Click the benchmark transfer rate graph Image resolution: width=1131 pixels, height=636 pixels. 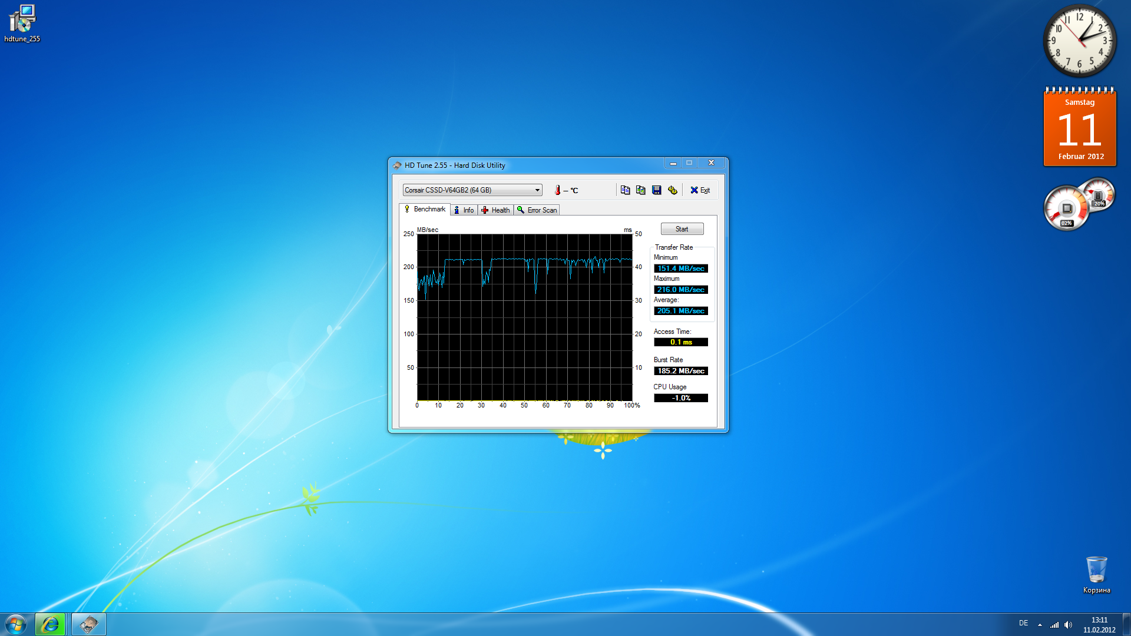tap(524, 317)
